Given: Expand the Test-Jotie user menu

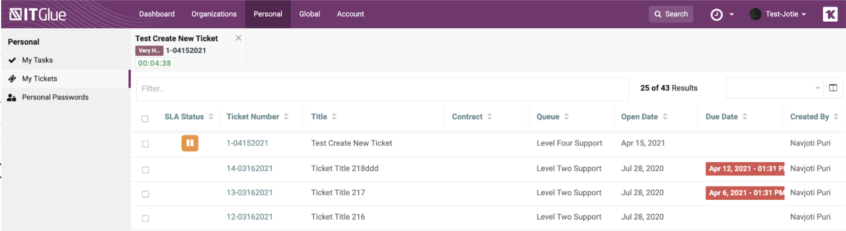Looking at the screenshot, I should tap(785, 14).
